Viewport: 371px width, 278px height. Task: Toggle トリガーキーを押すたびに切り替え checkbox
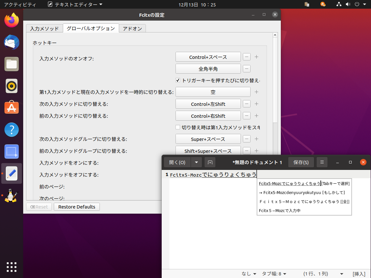click(x=178, y=80)
